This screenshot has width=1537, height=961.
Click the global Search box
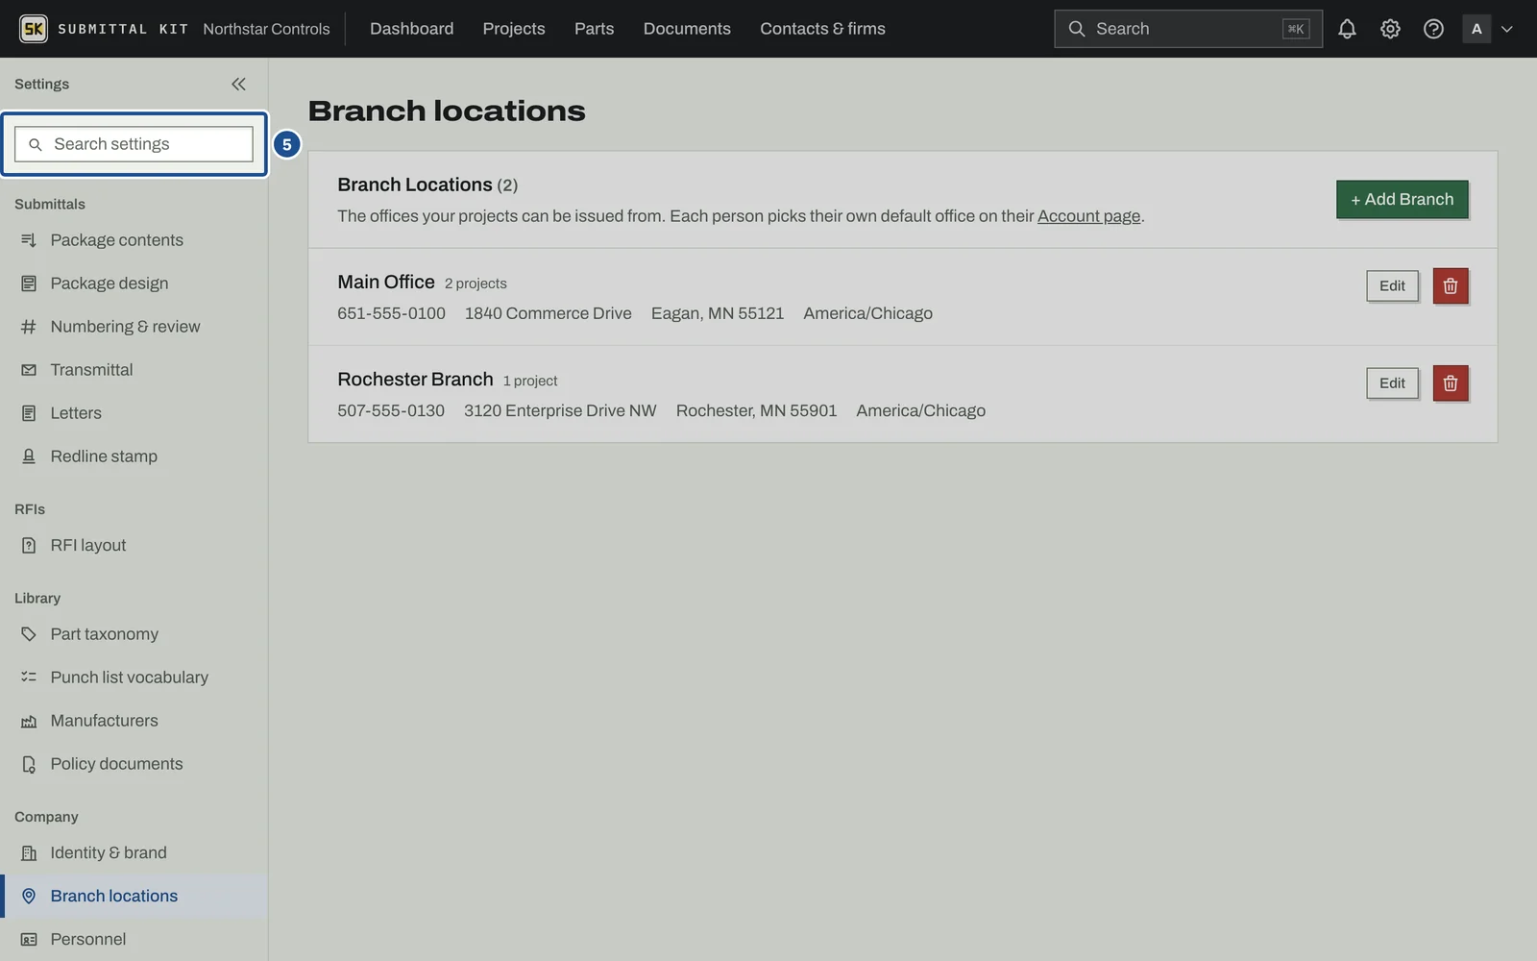(1187, 29)
